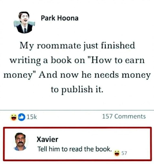Click the Park Hoona author name
154x164 pixels.
(x=60, y=18)
